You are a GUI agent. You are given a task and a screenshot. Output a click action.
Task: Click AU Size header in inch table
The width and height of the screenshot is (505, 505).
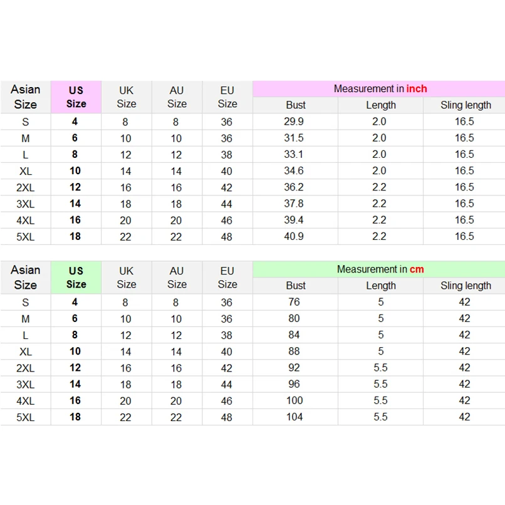(x=177, y=97)
